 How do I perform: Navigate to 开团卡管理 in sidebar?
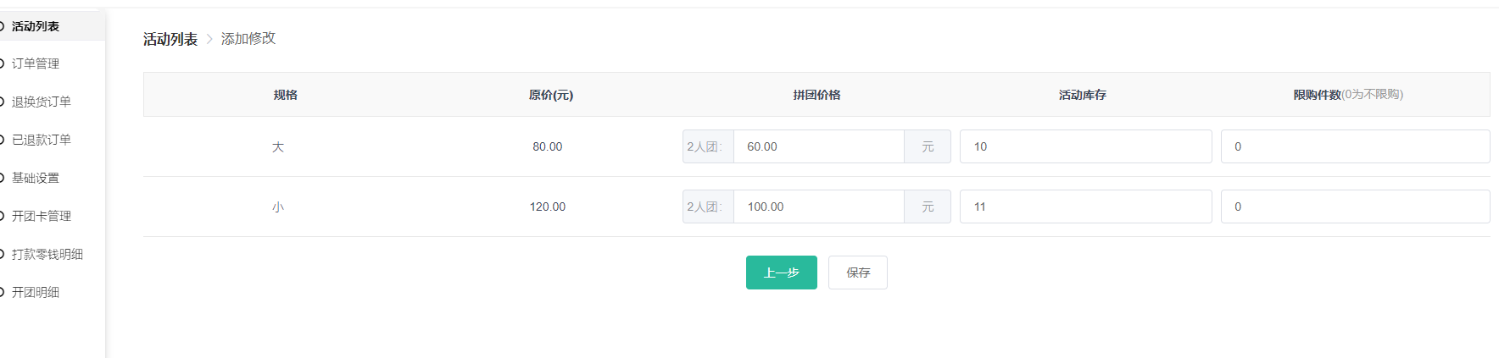41,216
